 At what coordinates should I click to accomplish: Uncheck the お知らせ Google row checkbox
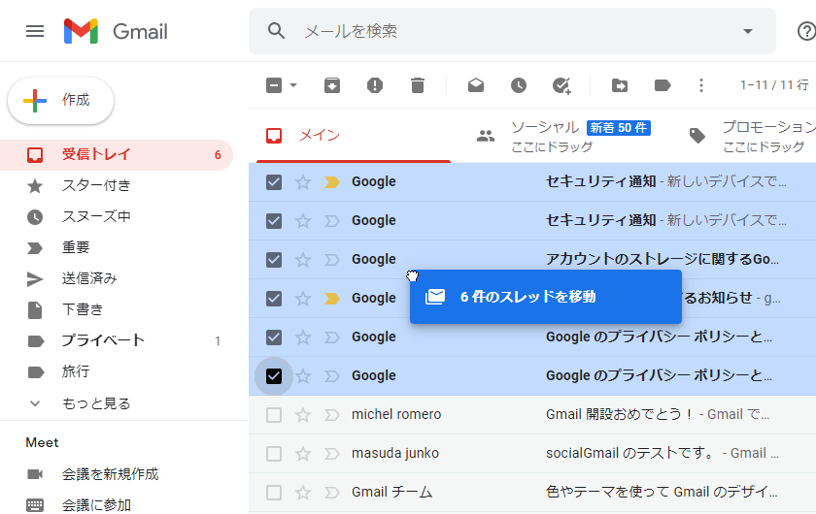274,299
